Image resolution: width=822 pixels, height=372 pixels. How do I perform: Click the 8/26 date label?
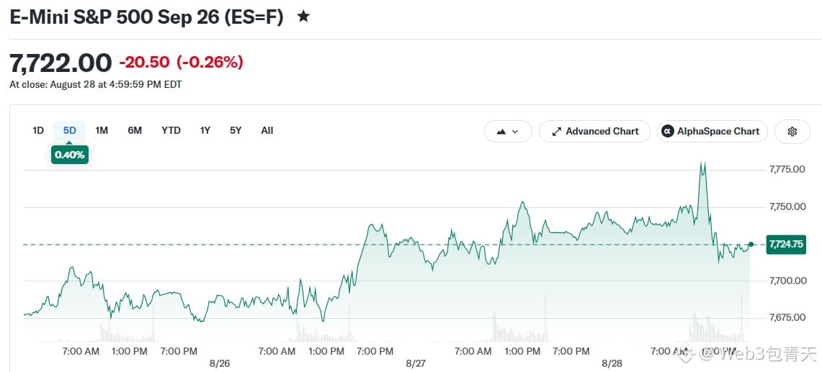[x=219, y=363]
